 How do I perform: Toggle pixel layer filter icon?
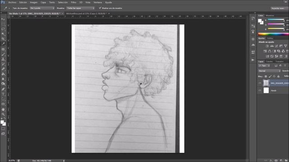pyautogui.click(x=276, y=66)
